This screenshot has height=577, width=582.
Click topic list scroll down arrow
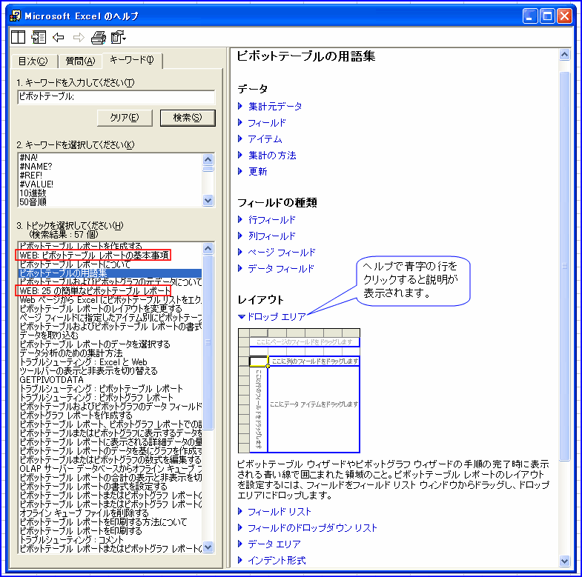click(x=208, y=547)
